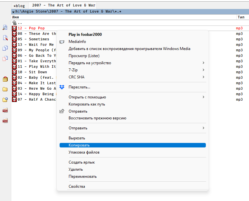The width and height of the screenshot is (249, 201).
Task: Open the path history dropdown arrow before h:\Angie Stone
Action: pos(13,12)
